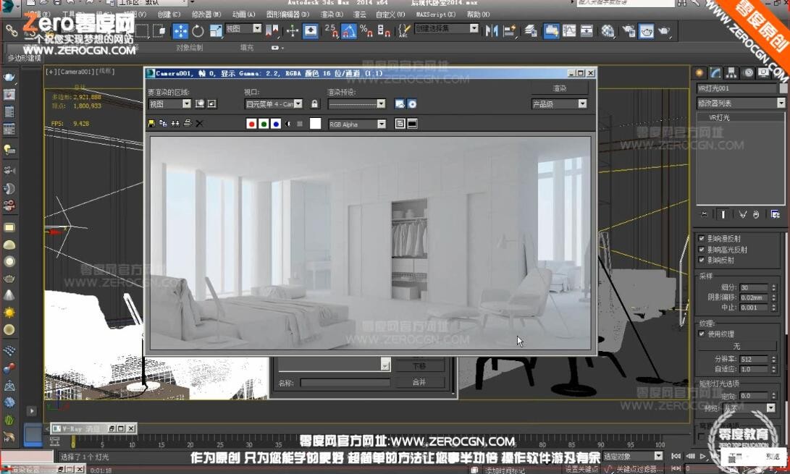Open the Hierarchy tab in command panel

point(731,73)
